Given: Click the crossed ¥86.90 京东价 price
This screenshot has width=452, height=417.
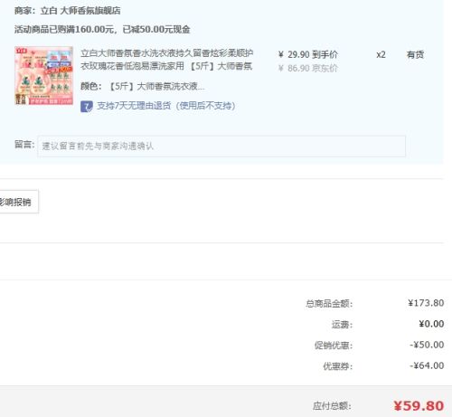Looking at the screenshot, I should 308,69.
